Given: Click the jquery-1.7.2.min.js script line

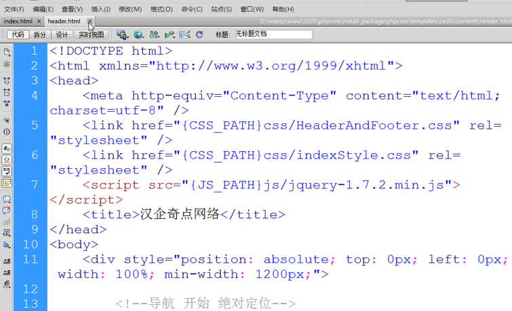Looking at the screenshot, I should [271, 185].
